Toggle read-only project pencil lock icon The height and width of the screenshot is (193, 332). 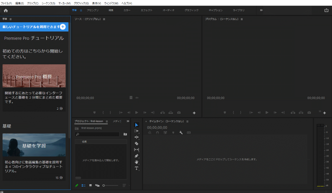point(77,186)
